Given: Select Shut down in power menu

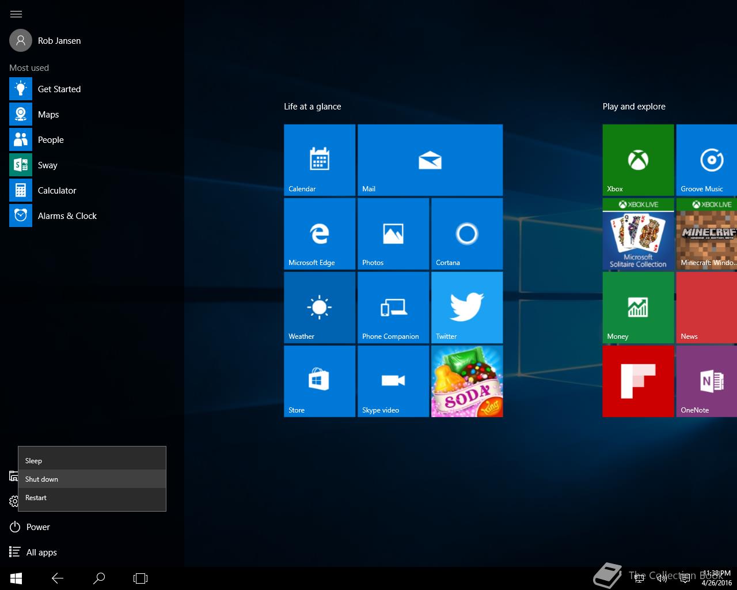Looking at the screenshot, I should coord(92,479).
